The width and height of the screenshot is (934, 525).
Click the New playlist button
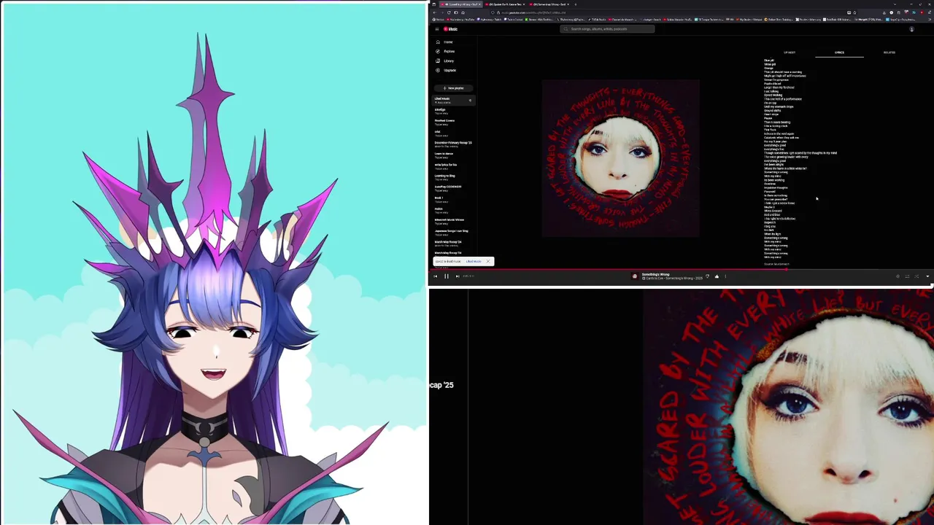coord(454,88)
